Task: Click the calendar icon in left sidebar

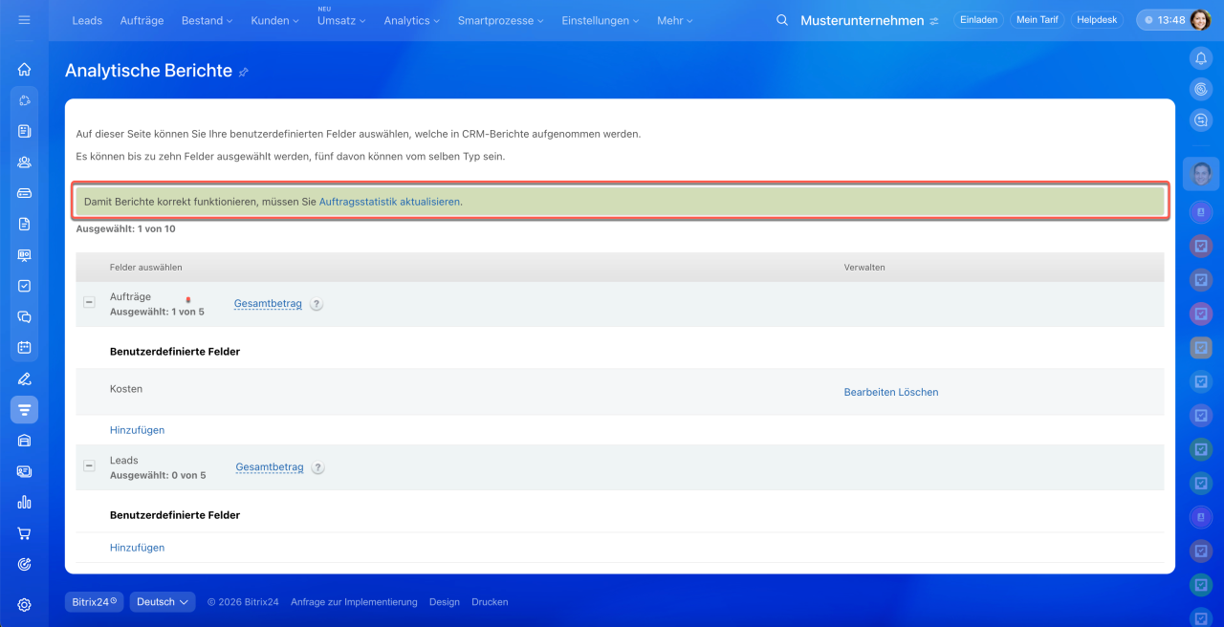Action: 24,347
